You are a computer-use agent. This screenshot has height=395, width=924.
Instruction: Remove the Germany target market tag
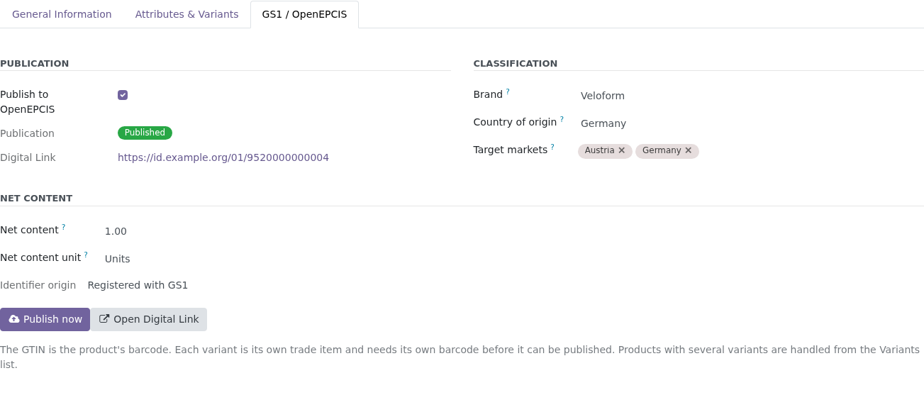[688, 150]
